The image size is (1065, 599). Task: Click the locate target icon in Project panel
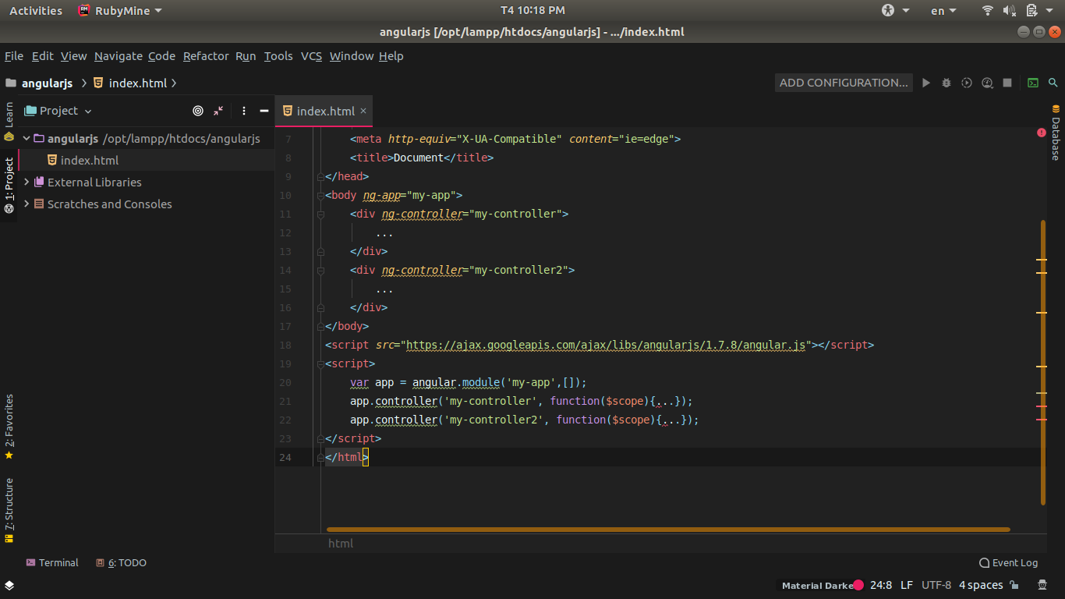tap(198, 111)
